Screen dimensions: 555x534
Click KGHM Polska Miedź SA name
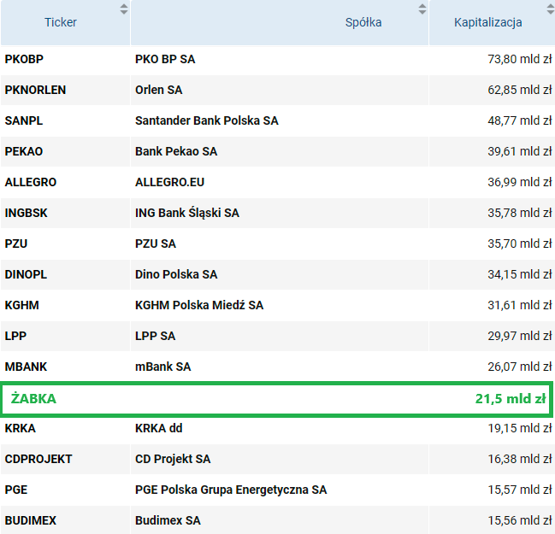199,305
